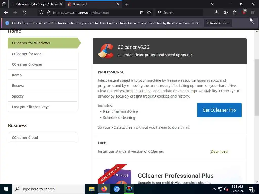
Task: Close the Releases HydraDragonAntivirus tab
Action: 61,4
